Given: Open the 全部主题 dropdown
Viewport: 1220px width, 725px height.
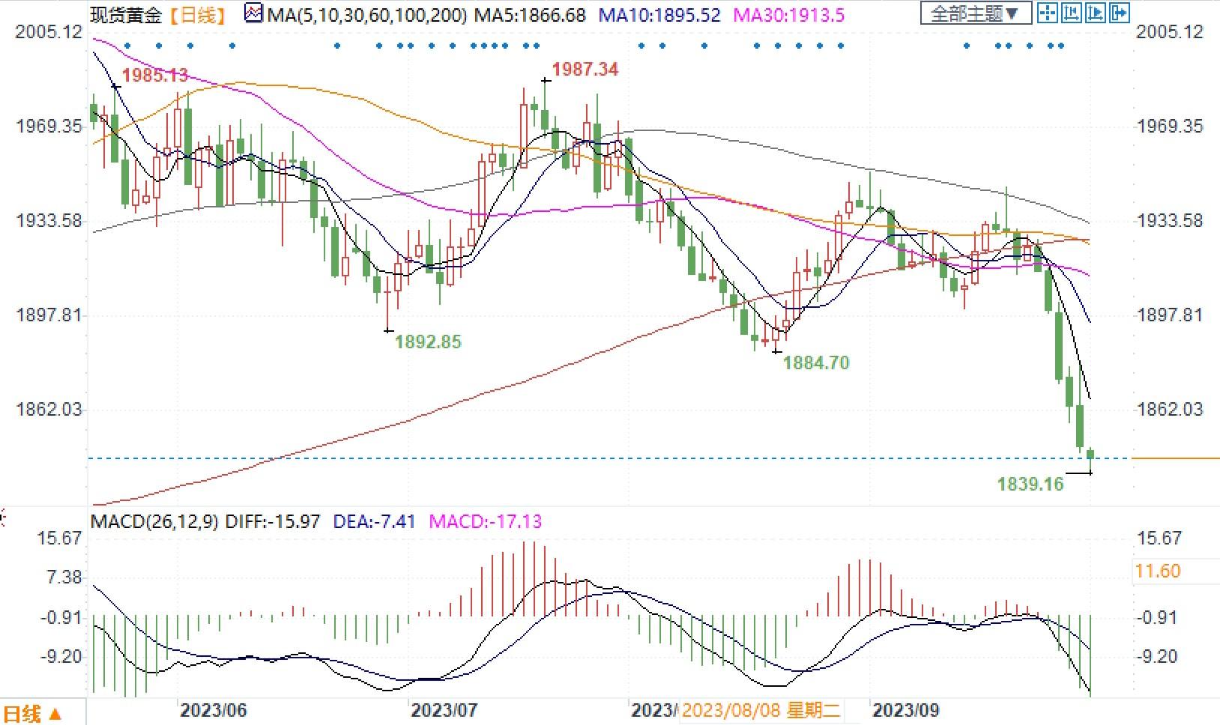Looking at the screenshot, I should pos(974,13).
